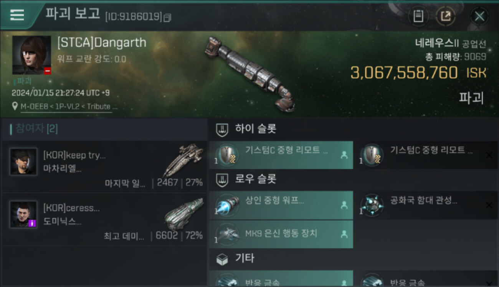Open the clipboard notes icon in header
This screenshot has height=287, width=499.
[418, 16]
